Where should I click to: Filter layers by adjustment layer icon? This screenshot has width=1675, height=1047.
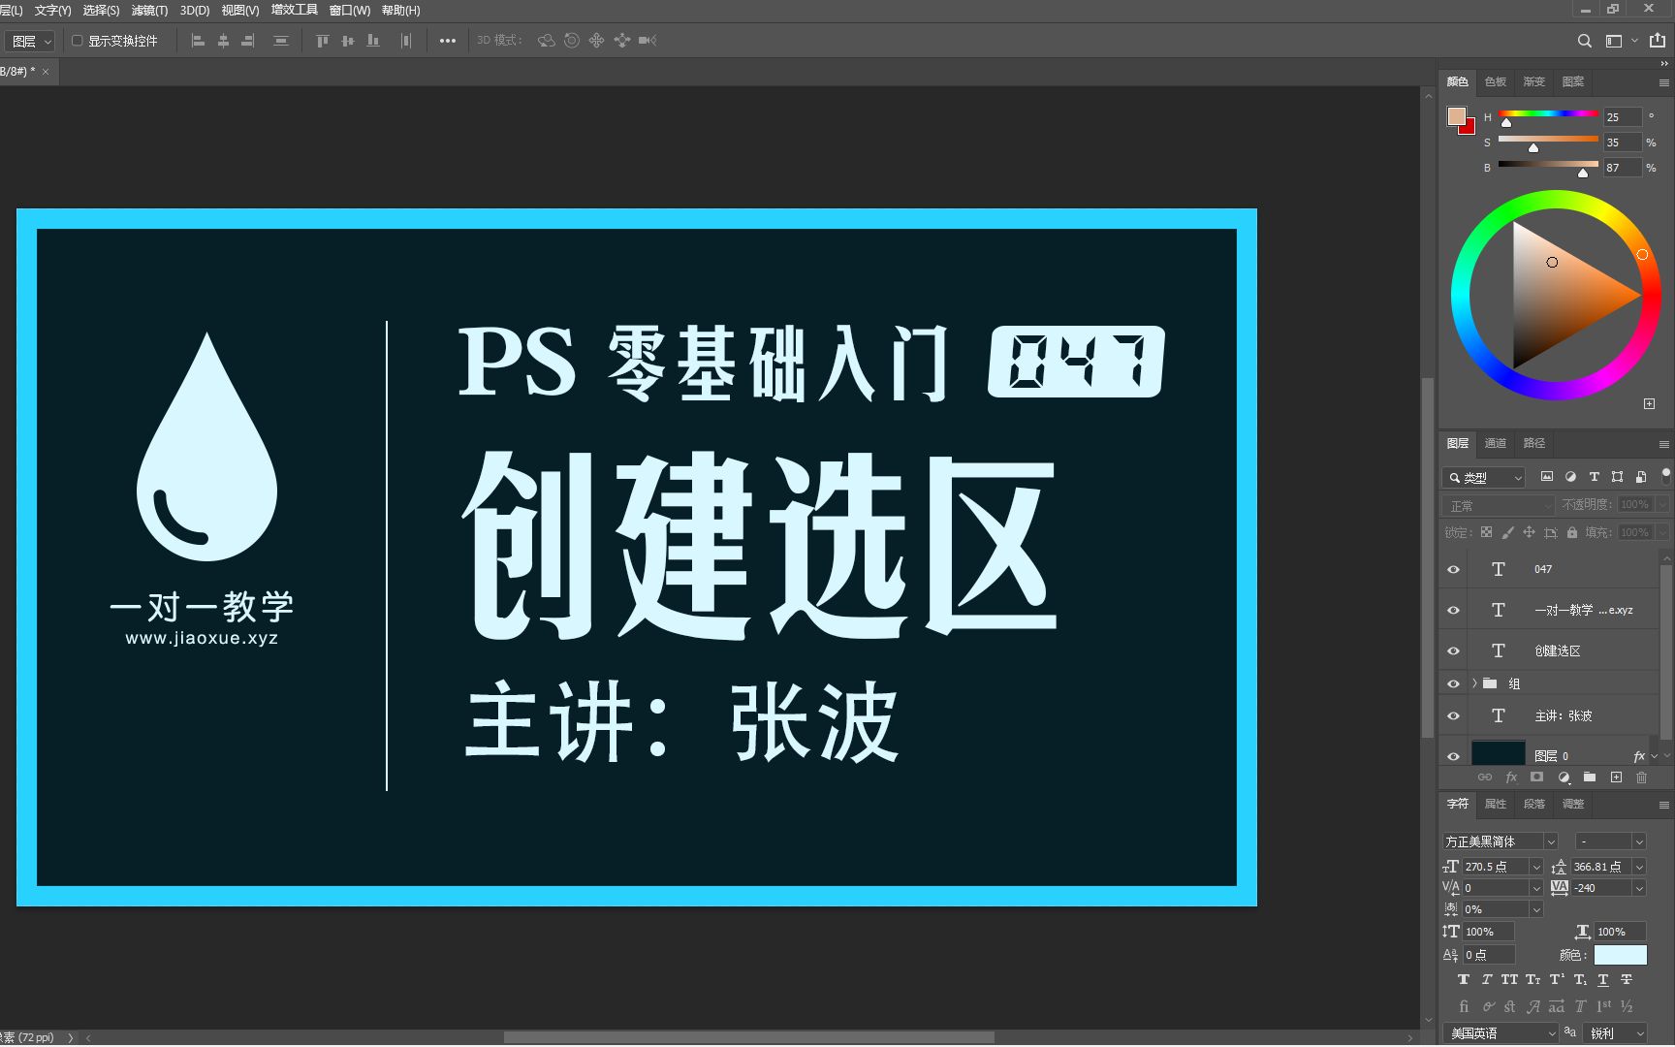pyautogui.click(x=1570, y=477)
